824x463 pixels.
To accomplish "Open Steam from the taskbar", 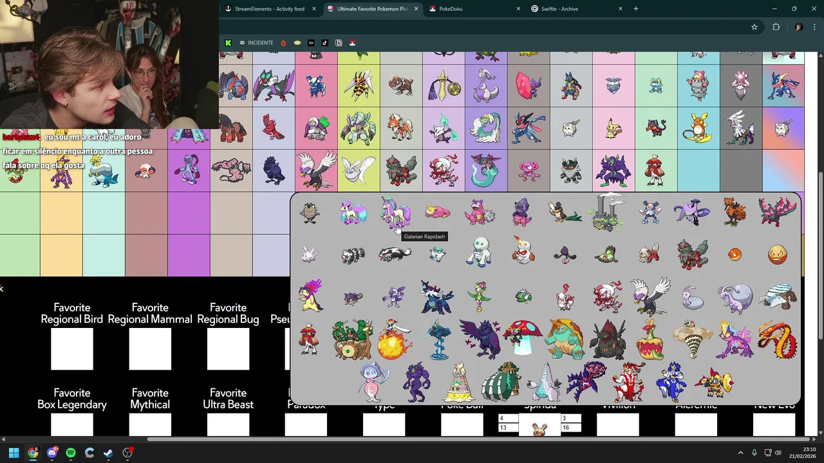I will tap(108, 453).
